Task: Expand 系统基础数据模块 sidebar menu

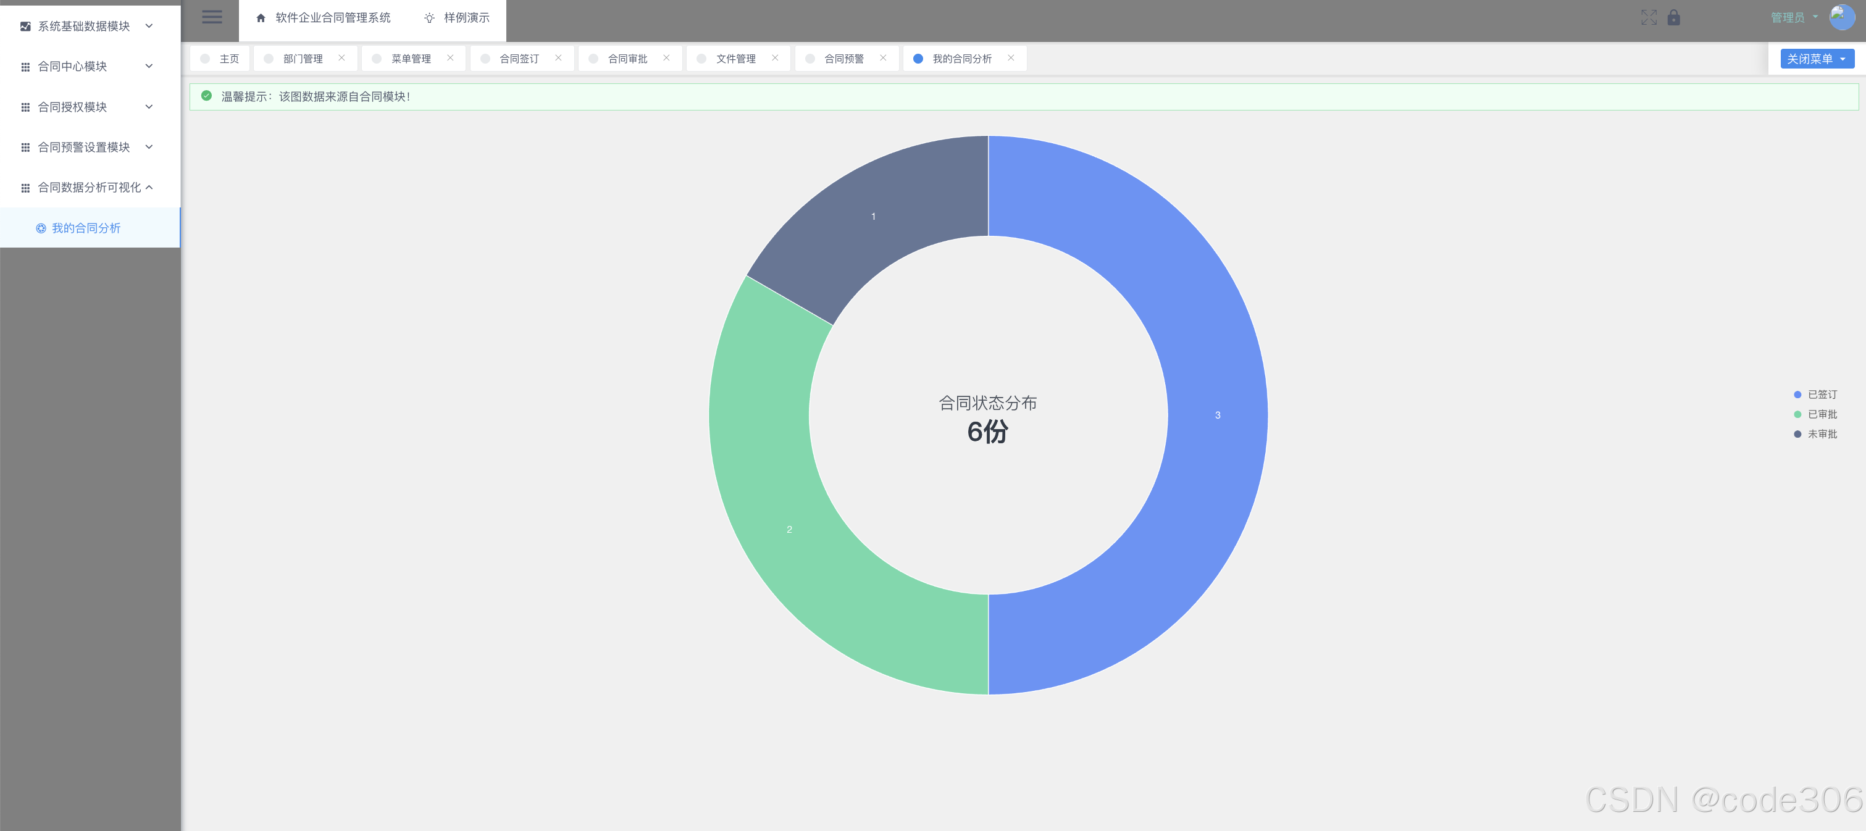Action: (84, 26)
